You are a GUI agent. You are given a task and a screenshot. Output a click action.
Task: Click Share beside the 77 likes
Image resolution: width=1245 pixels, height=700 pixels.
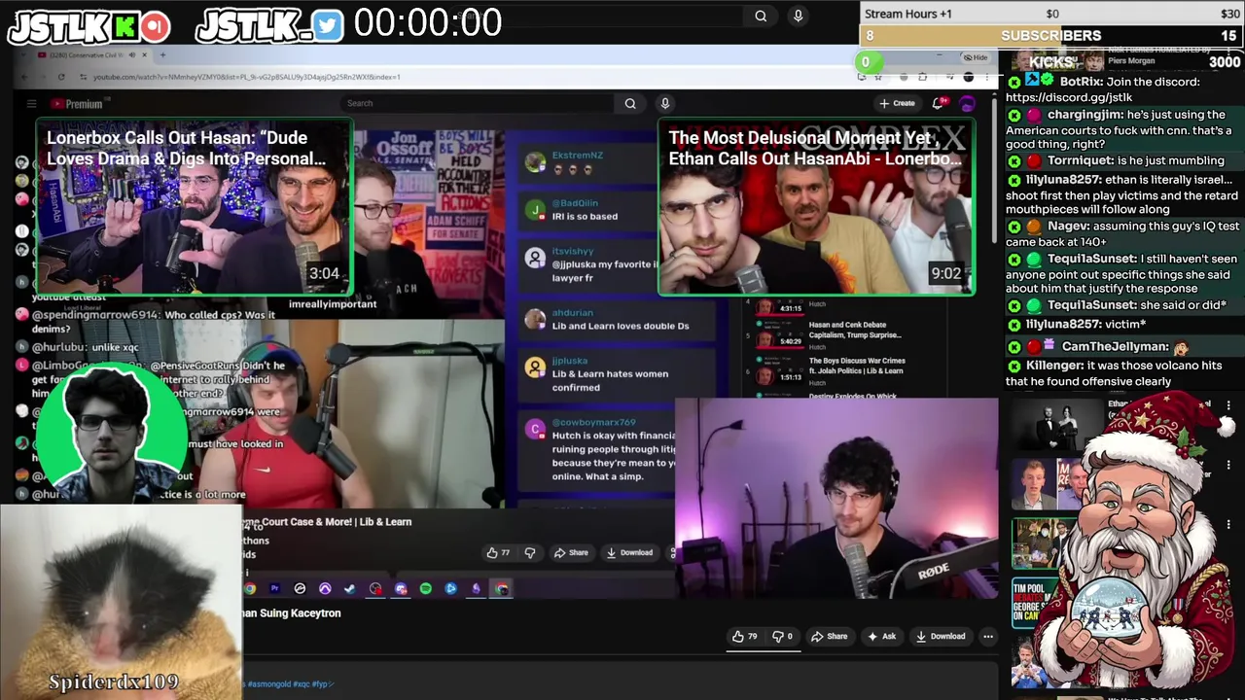coord(571,552)
